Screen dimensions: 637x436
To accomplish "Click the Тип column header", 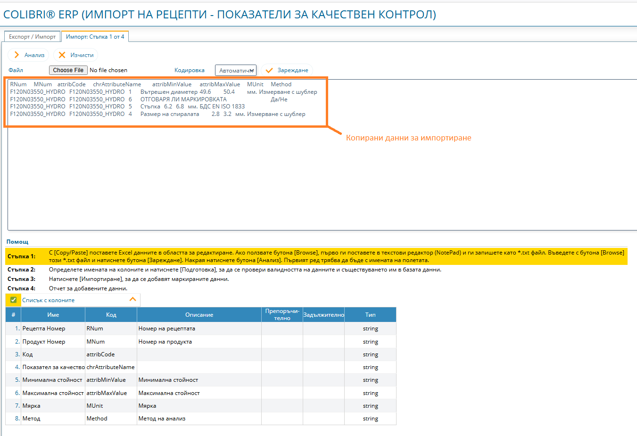I will tap(371, 314).
